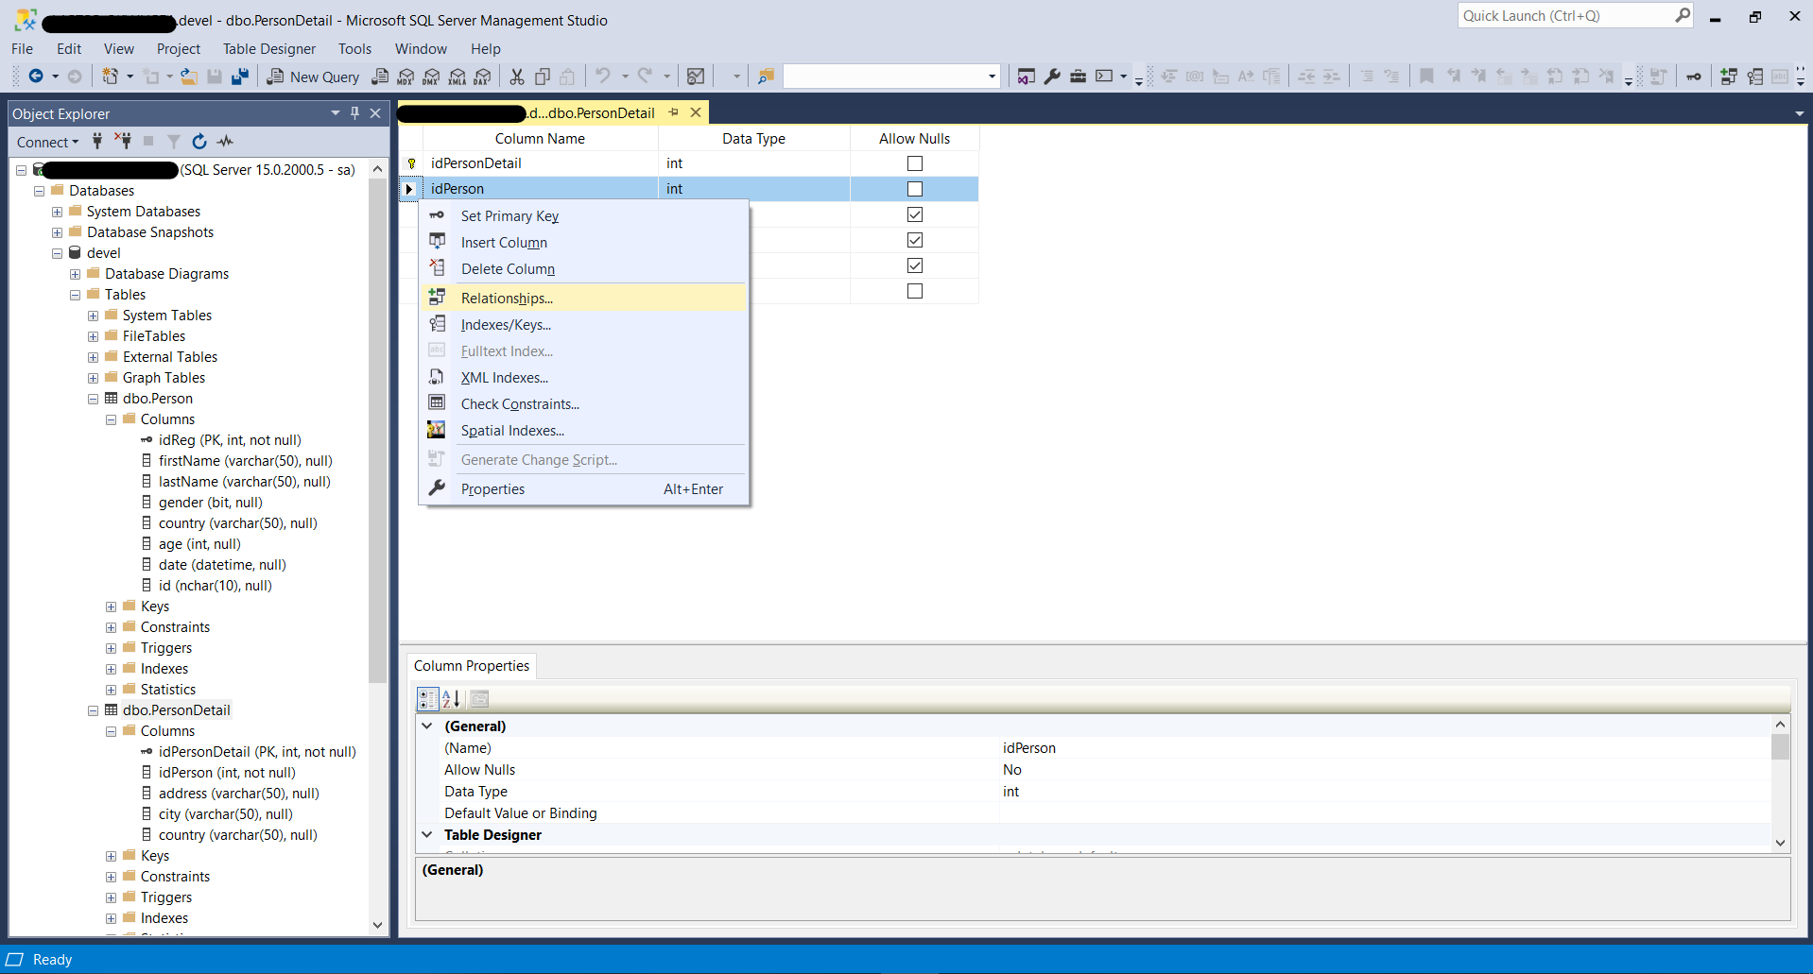Image resolution: width=1813 pixels, height=974 pixels.
Task: Expand the System Databases folder
Action: point(57,212)
